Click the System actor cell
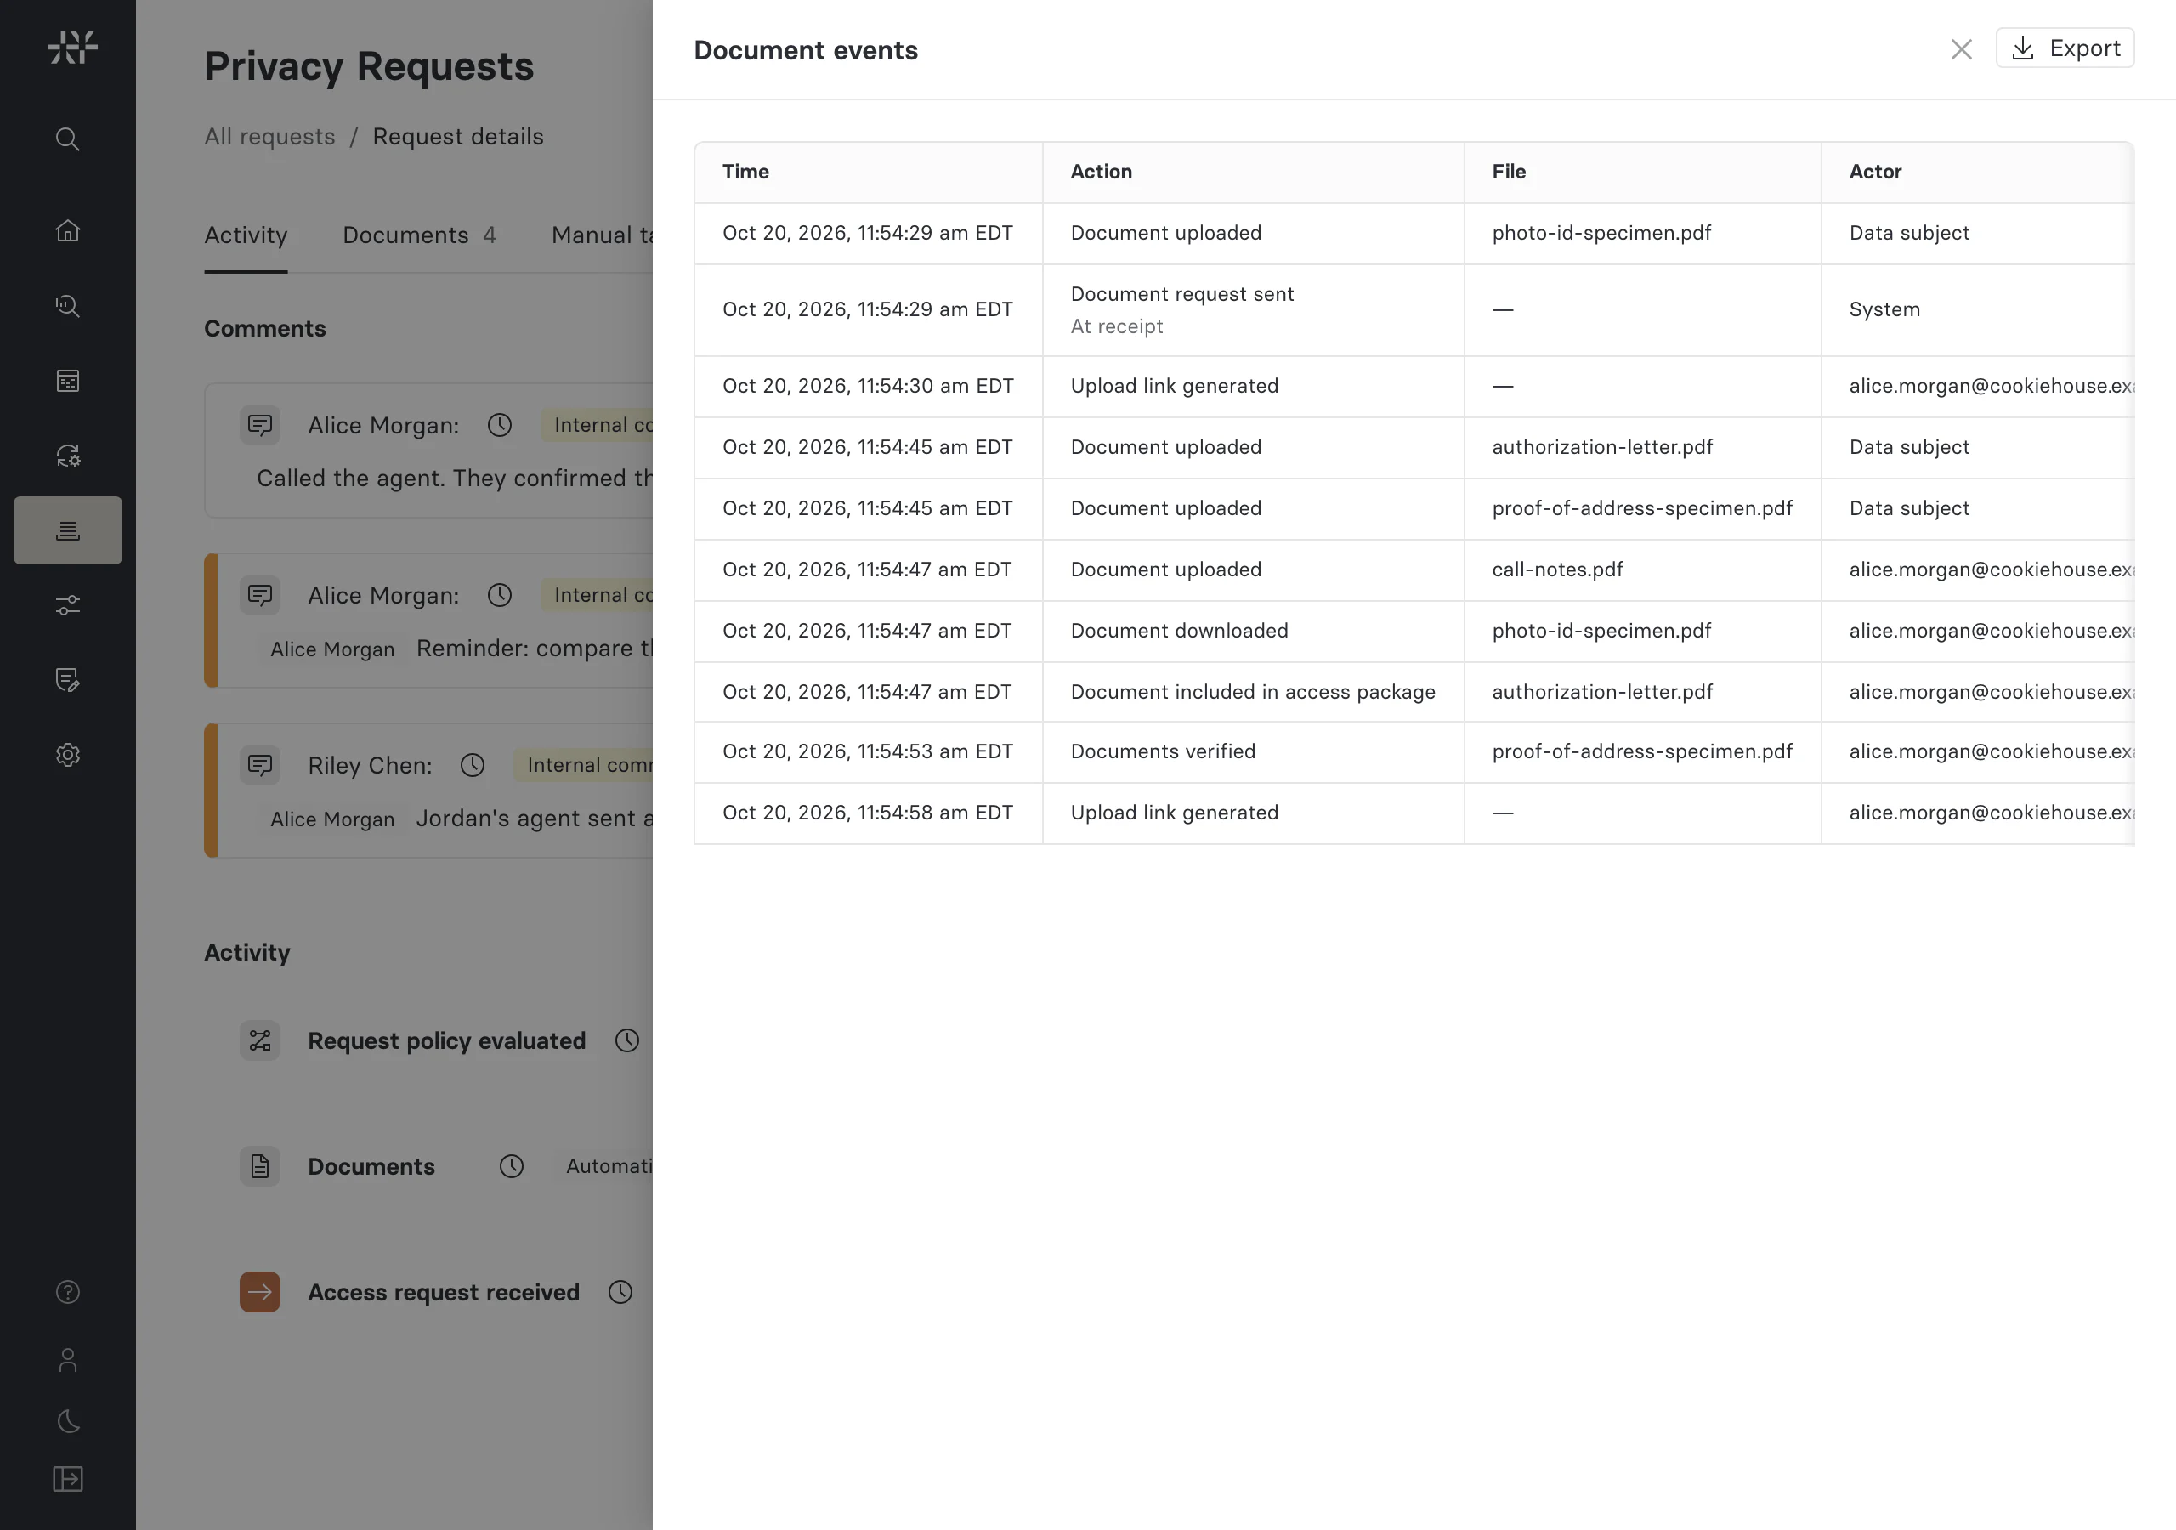The height and width of the screenshot is (1530, 2176). pyautogui.click(x=1978, y=310)
